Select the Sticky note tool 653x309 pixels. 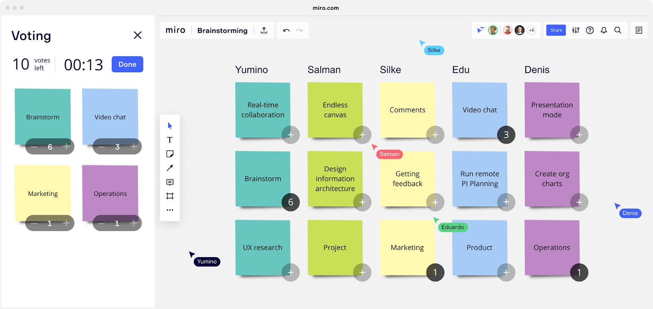(170, 154)
